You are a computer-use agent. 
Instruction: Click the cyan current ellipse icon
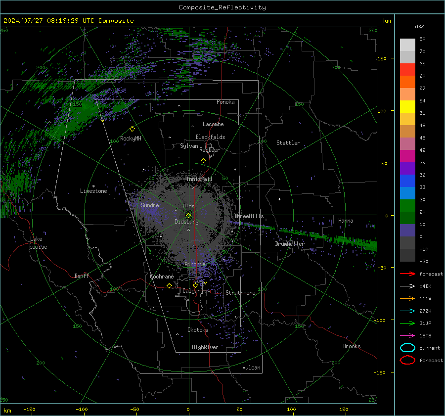407,348
